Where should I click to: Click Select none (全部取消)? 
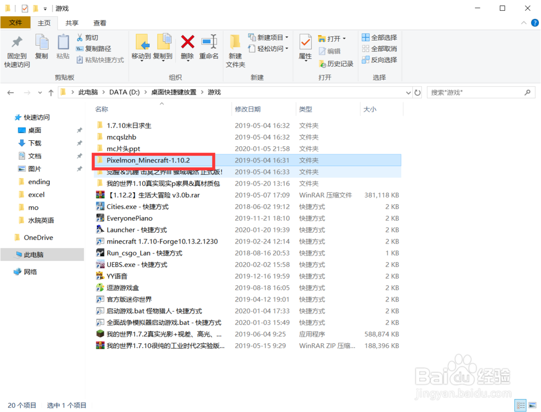pos(379,49)
